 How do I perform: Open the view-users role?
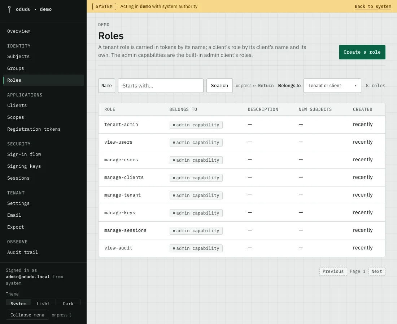[x=118, y=143]
